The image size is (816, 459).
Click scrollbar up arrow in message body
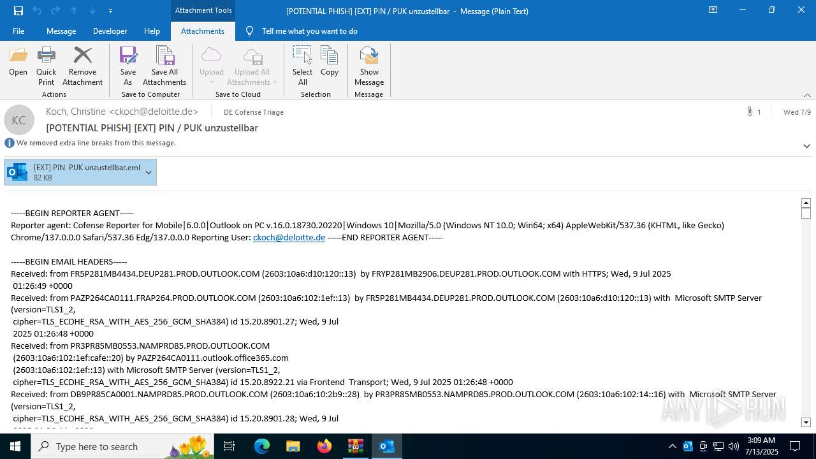click(806, 203)
